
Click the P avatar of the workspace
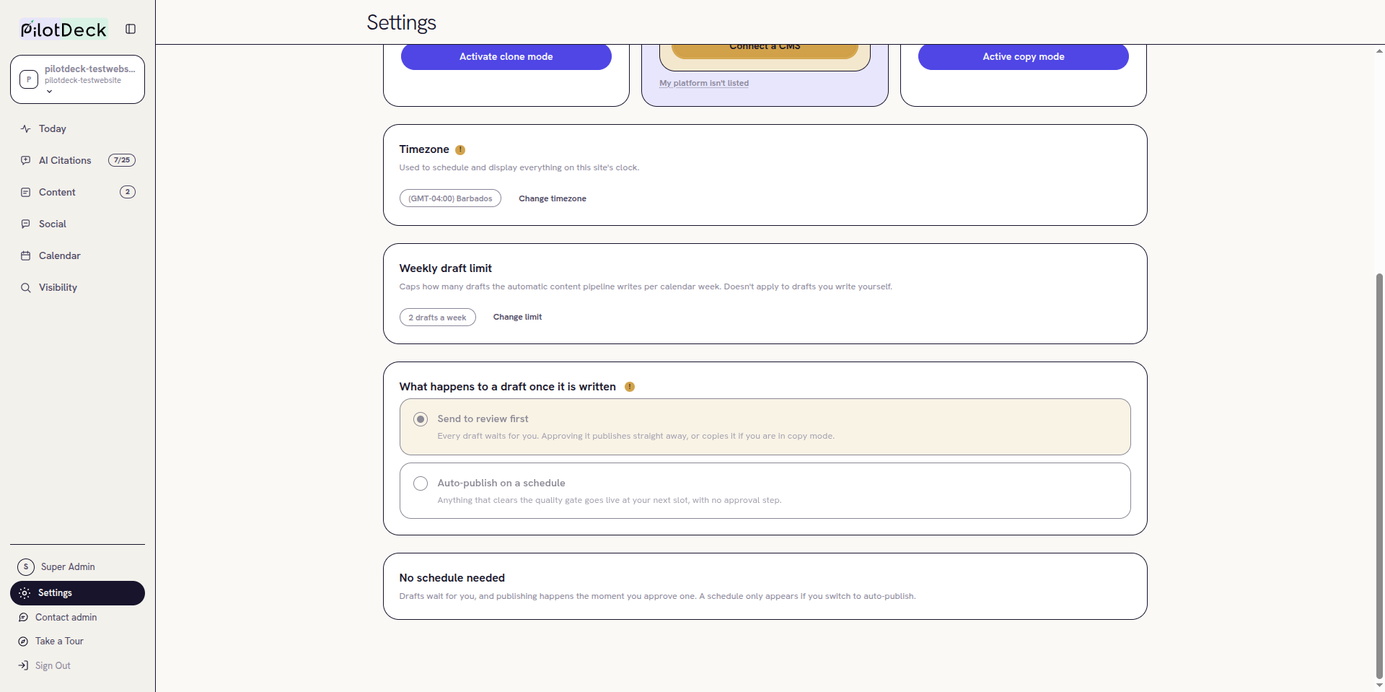29,79
